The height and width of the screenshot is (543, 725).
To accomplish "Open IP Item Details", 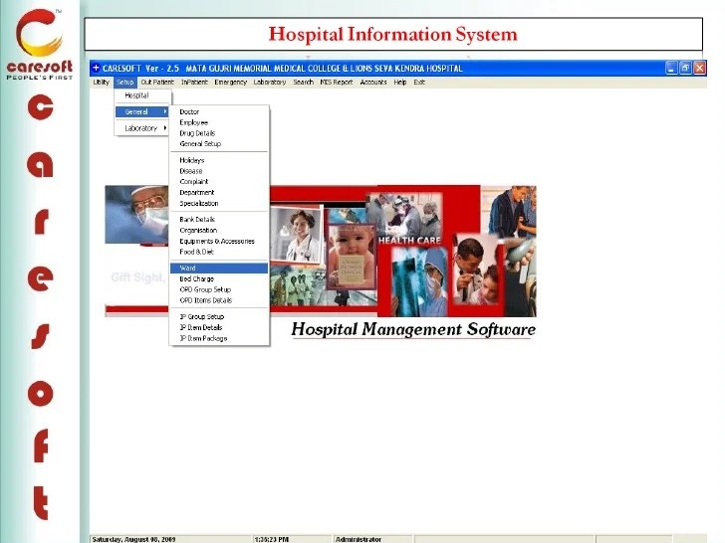I will (219, 327).
